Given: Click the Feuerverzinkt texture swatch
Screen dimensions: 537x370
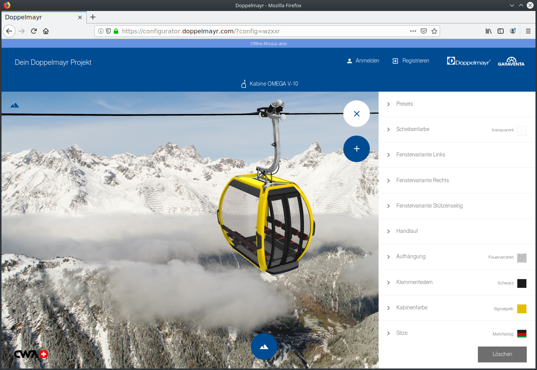Looking at the screenshot, I should pos(522,258).
